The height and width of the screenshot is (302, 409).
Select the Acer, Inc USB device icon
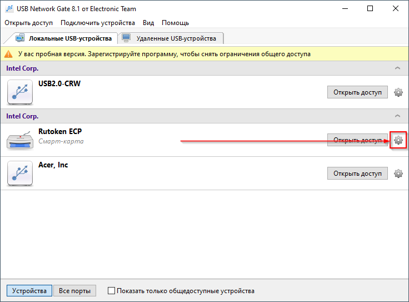coord(20,174)
